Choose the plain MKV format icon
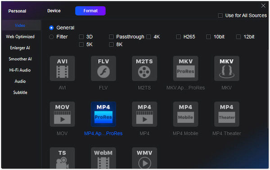 pos(227,69)
